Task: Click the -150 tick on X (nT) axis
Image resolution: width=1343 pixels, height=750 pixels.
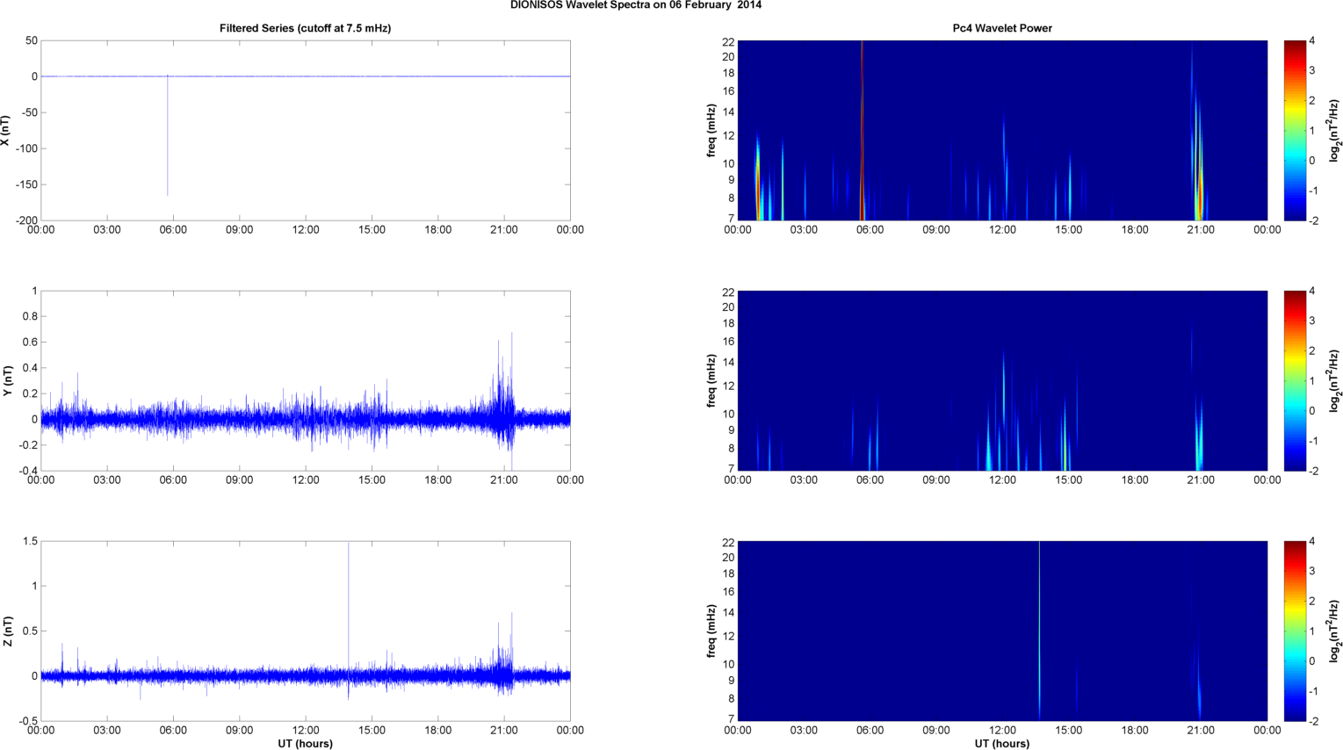Action: tap(25, 184)
